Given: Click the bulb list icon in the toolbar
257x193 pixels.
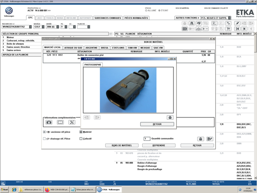Looking at the screenshot, I should coord(214,23).
